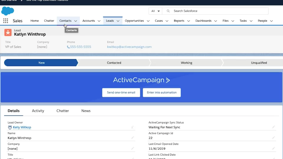Select the Unqualified stage in path
283x159 pixels.
(259, 63)
